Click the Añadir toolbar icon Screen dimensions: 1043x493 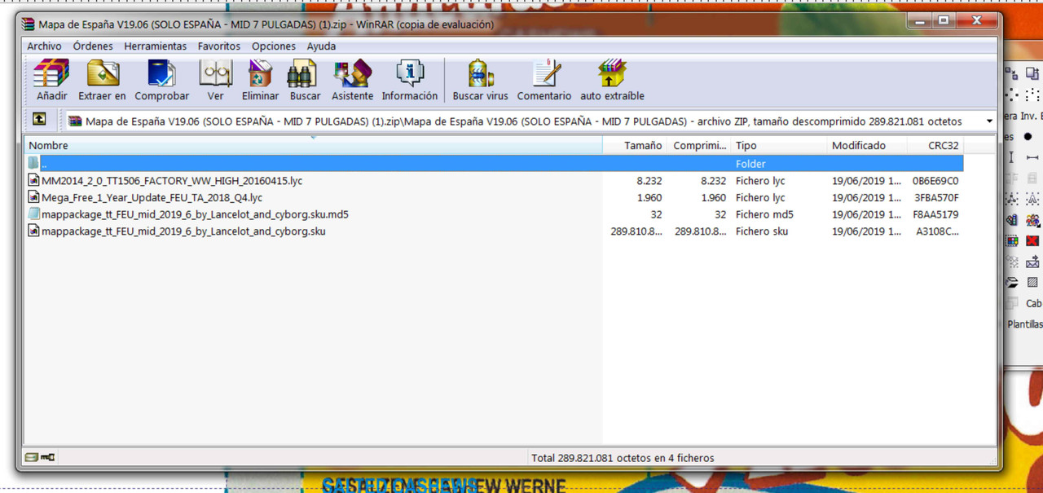point(51,73)
